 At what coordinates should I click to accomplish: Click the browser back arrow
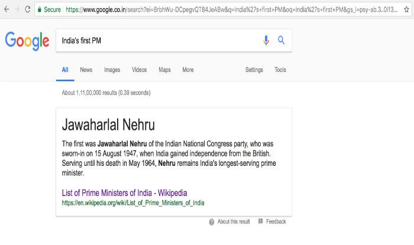click(x=6, y=10)
